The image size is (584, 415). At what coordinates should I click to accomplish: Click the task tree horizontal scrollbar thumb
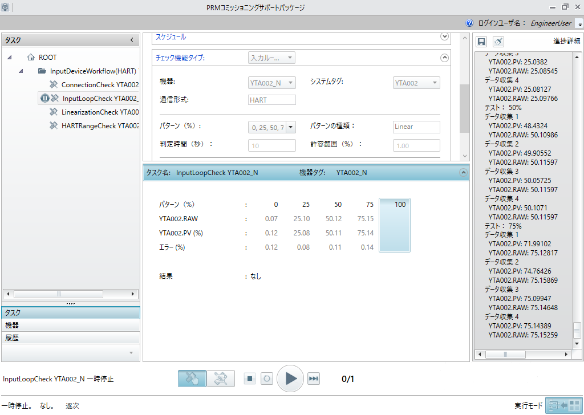(59, 294)
